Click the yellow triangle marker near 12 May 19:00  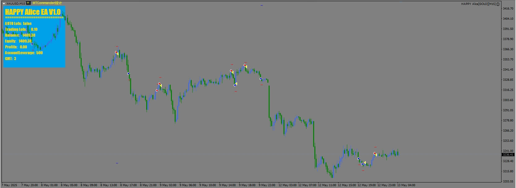coord(365,162)
